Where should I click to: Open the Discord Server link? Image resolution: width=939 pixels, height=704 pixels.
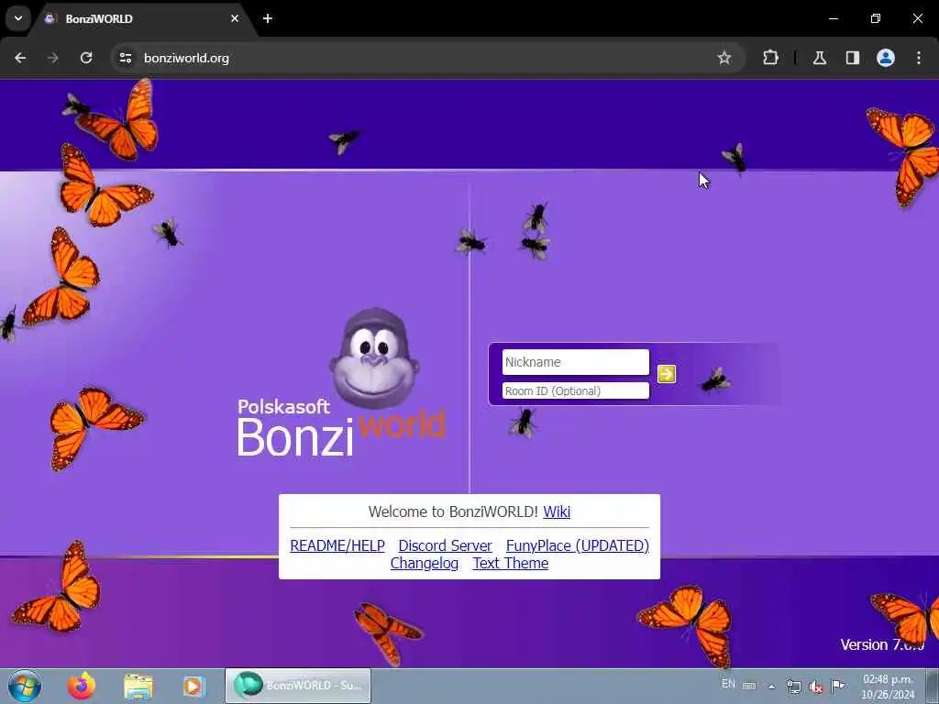coord(445,546)
